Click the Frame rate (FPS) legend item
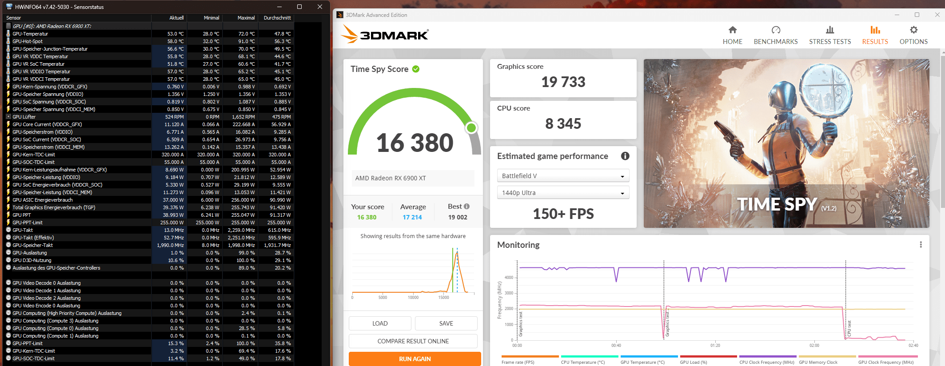This screenshot has width=945, height=366. (x=530, y=360)
